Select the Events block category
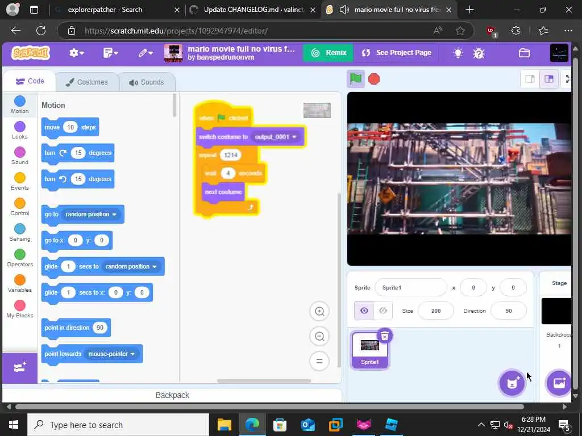Screen dimensions: 582x436 pyautogui.click(x=20, y=181)
